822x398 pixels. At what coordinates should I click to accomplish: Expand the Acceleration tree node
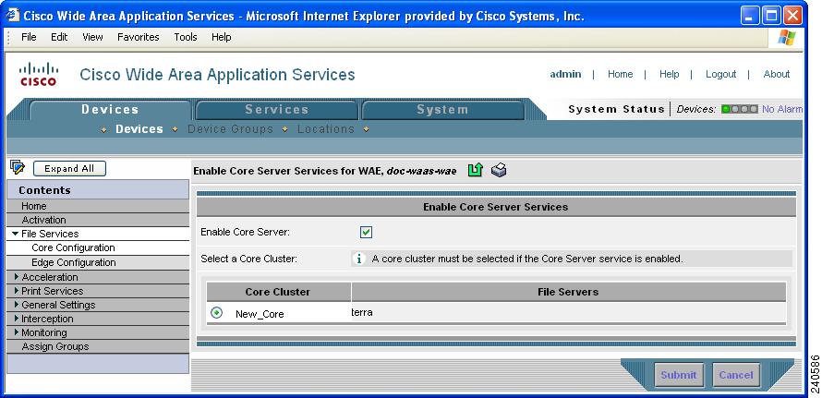[17, 276]
